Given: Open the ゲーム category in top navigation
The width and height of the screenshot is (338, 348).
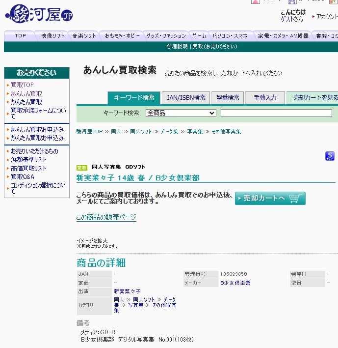Looking at the screenshot, I should click(x=199, y=36).
